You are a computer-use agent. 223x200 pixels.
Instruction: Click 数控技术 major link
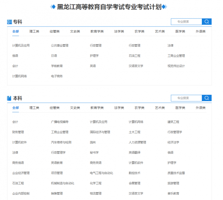(135, 173)
